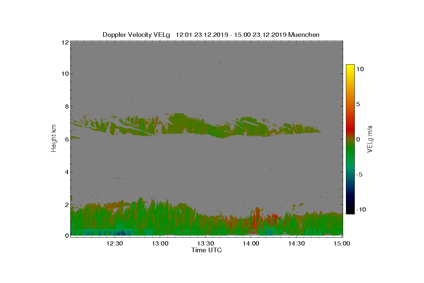Click the 13:00 time tick label
The height and width of the screenshot is (283, 424).
pos(160,243)
